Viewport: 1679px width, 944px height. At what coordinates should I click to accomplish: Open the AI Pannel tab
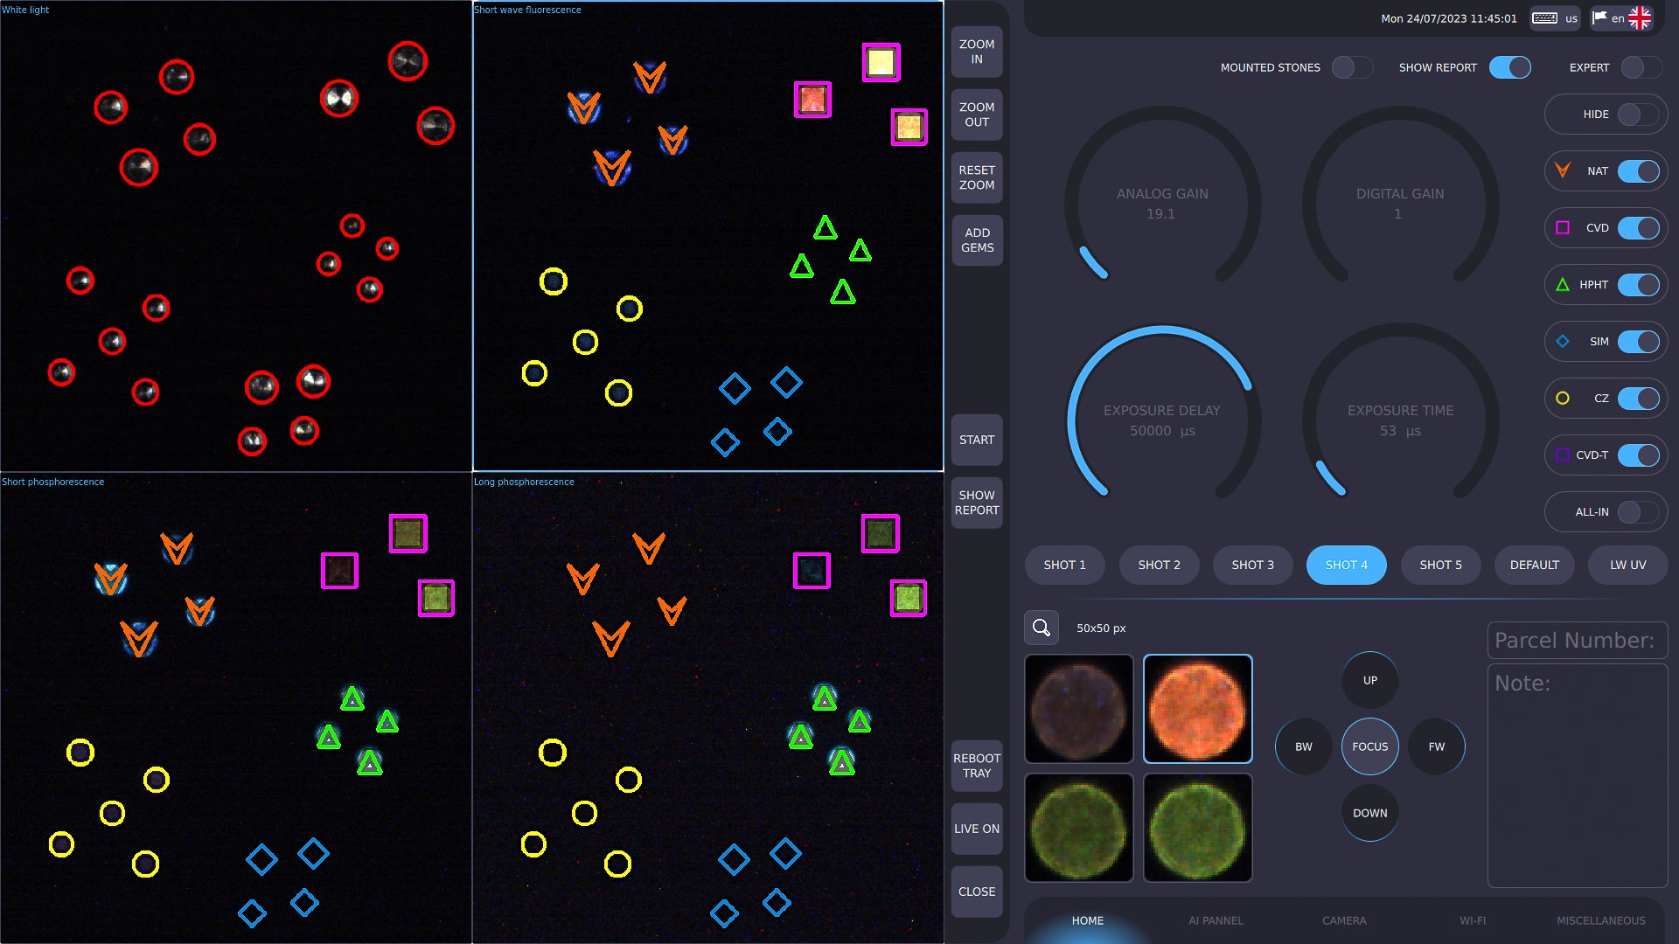point(1216,920)
